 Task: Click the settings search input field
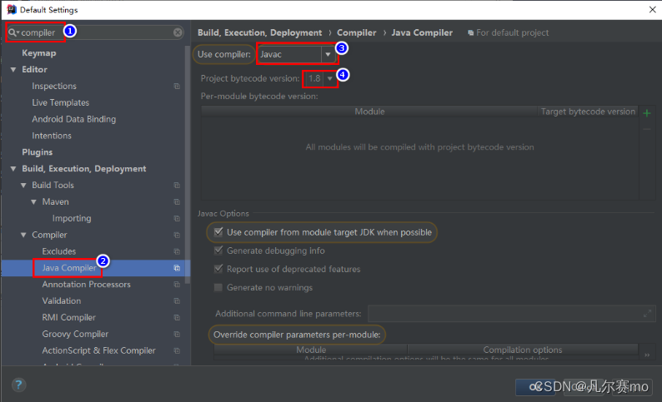click(x=96, y=32)
